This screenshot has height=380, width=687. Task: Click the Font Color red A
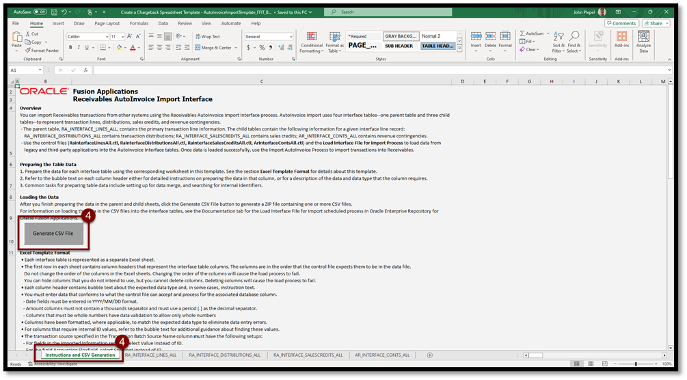coord(133,48)
